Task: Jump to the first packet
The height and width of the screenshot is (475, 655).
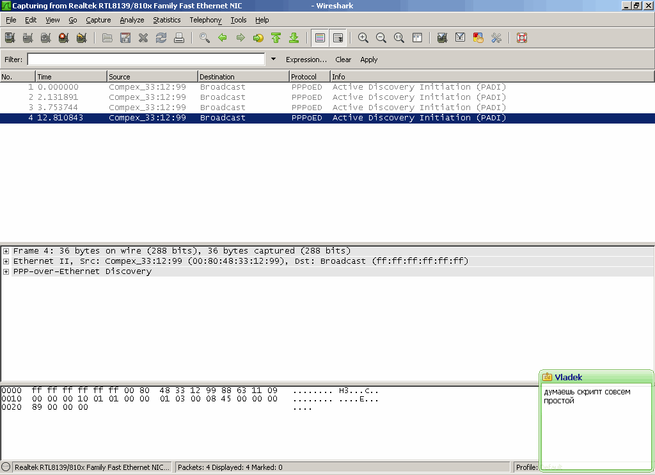Action: point(276,38)
